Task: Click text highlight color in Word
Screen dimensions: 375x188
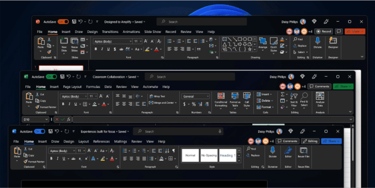Action: pyautogui.click(x=103, y=159)
